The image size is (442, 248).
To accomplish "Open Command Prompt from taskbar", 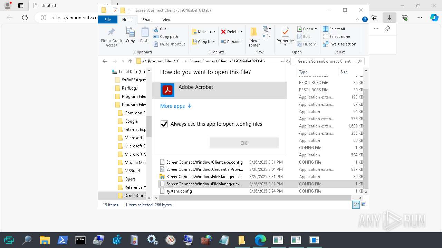I will pos(80,240).
